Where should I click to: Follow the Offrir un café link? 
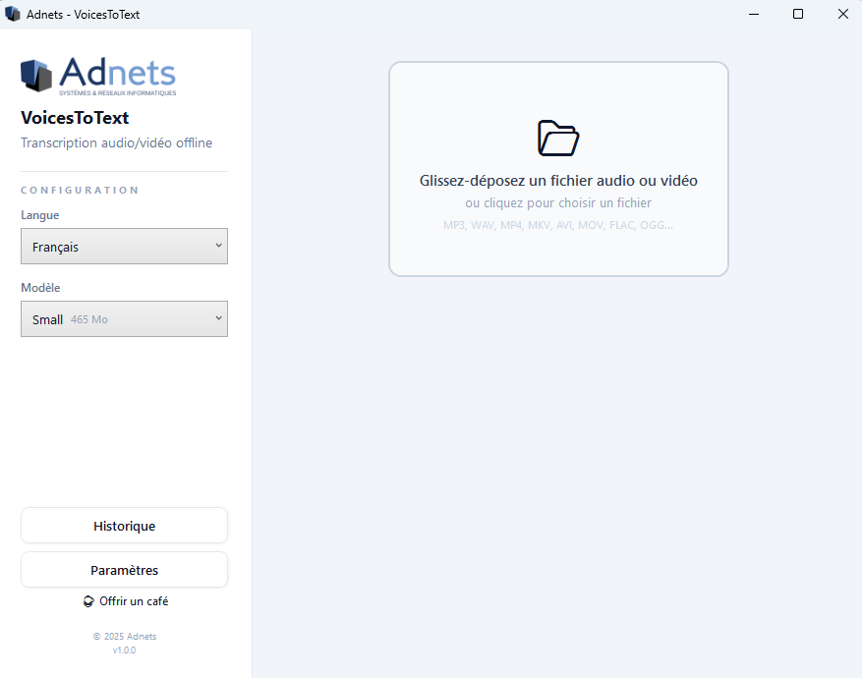pos(133,601)
